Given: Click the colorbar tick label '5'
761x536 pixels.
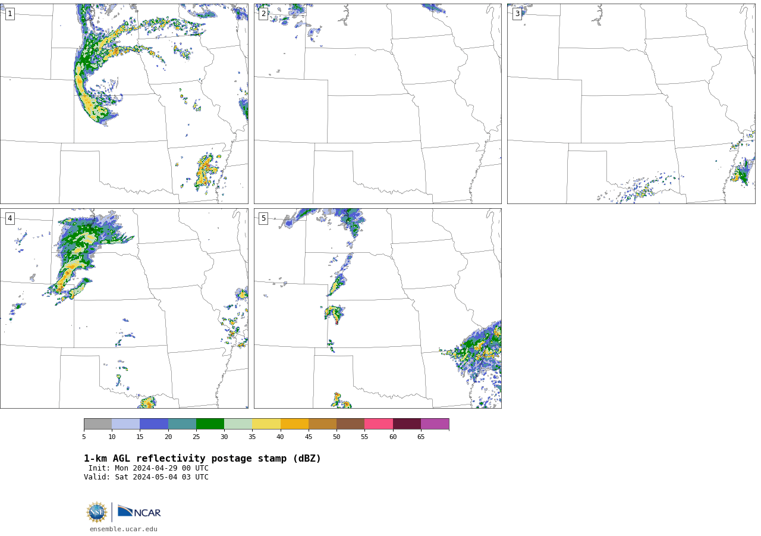Looking at the screenshot, I should [x=84, y=437].
